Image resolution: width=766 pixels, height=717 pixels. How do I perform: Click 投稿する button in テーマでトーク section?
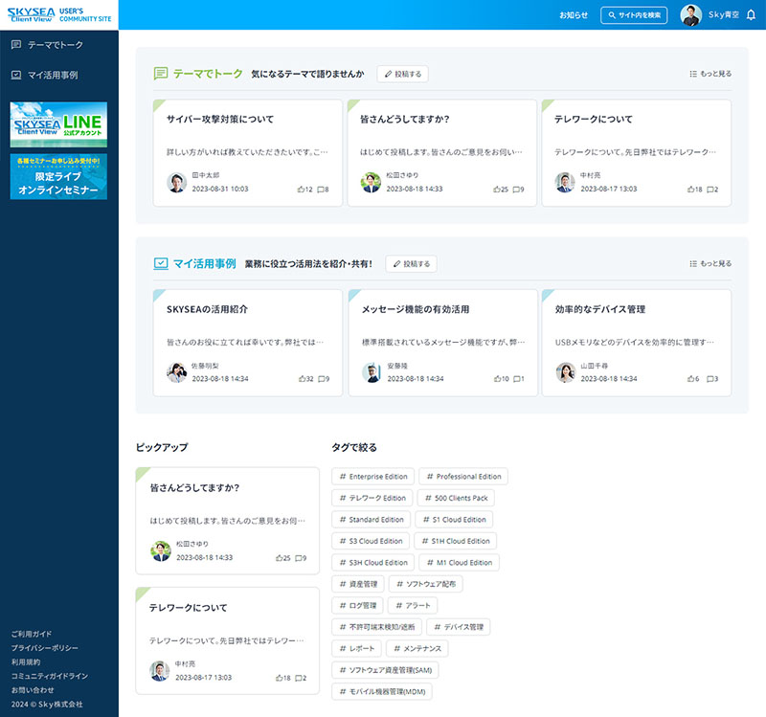pyautogui.click(x=402, y=74)
